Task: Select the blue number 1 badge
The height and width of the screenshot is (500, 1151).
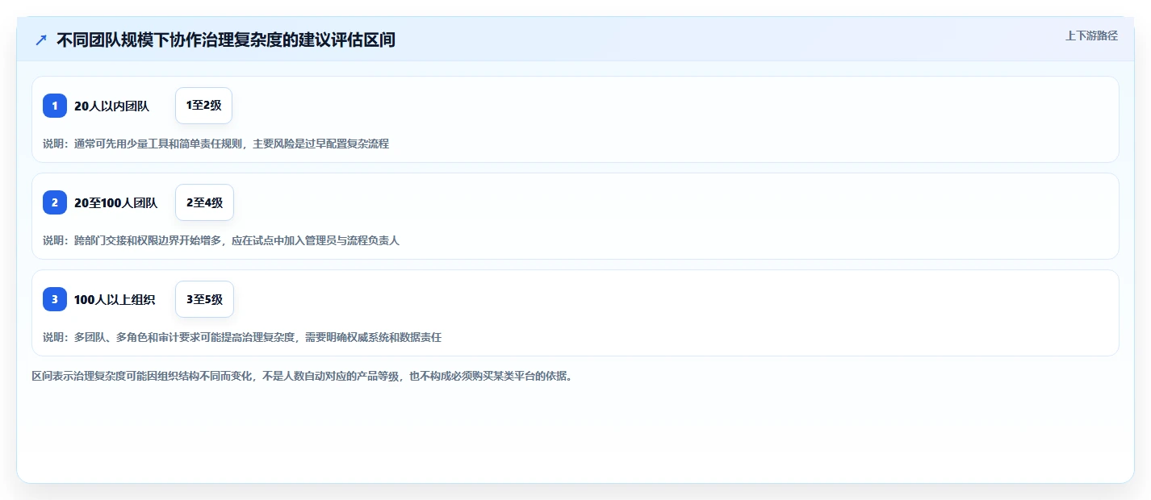Action: (x=55, y=106)
